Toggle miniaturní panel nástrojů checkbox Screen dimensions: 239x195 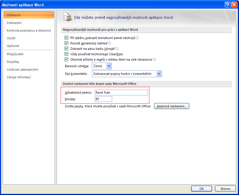click(66, 38)
